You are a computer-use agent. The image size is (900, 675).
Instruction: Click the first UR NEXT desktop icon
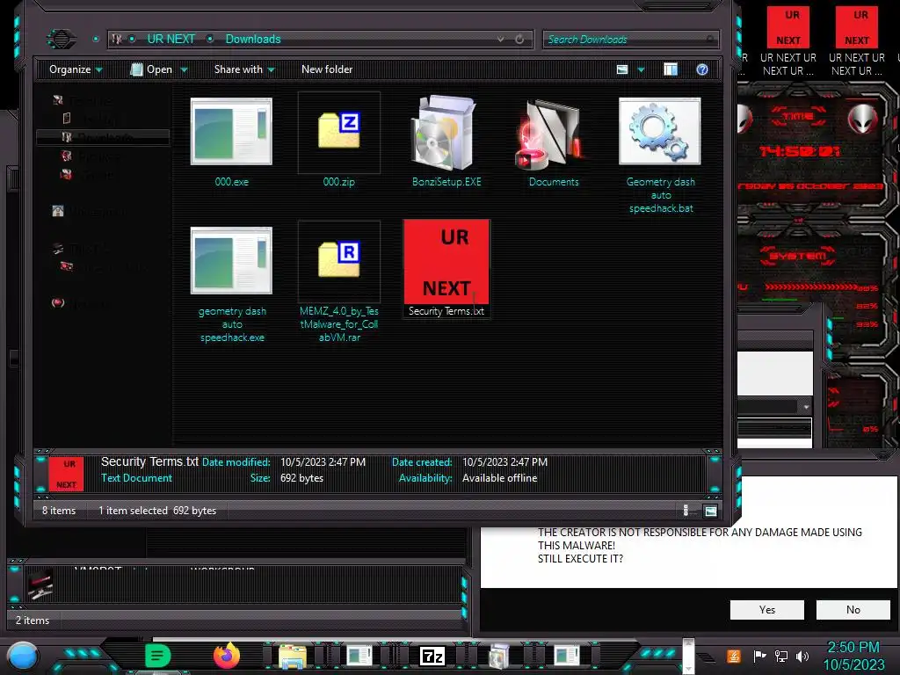[x=788, y=41]
